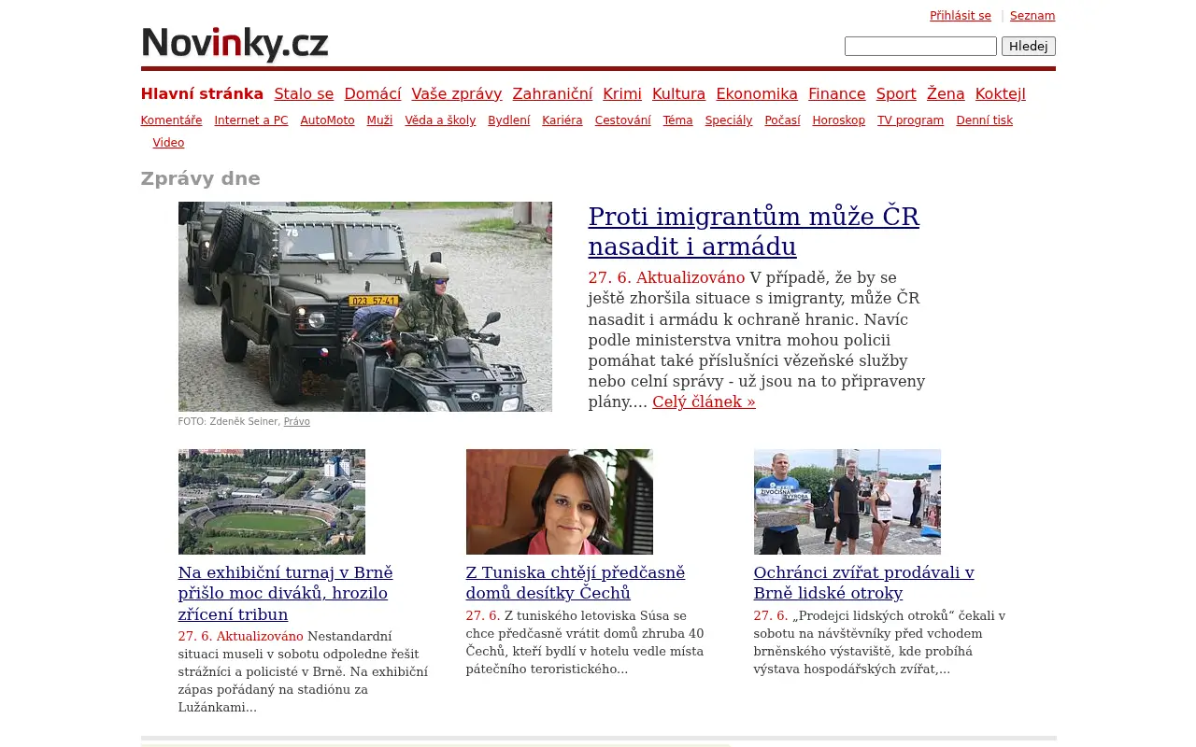Open headline about animal activists in Brno
Image resolution: width=1196 pixels, height=747 pixels.
point(864,583)
